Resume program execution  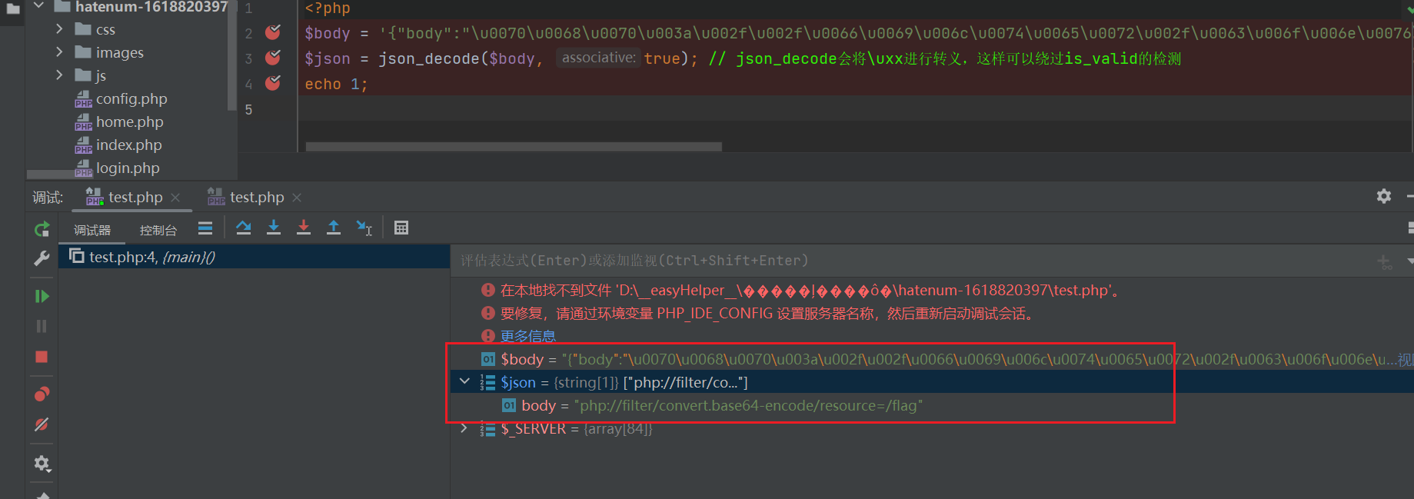tap(42, 296)
